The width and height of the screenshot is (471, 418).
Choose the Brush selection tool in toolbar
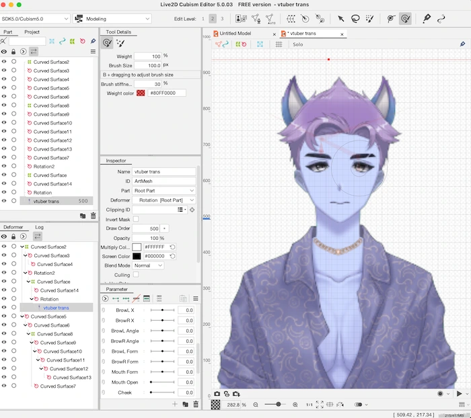[x=370, y=19]
